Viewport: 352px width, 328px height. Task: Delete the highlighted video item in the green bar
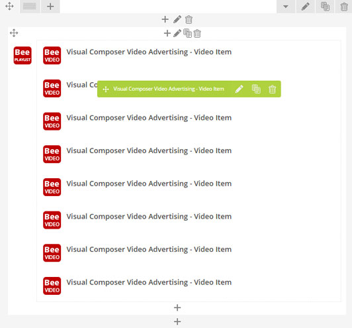coord(272,89)
